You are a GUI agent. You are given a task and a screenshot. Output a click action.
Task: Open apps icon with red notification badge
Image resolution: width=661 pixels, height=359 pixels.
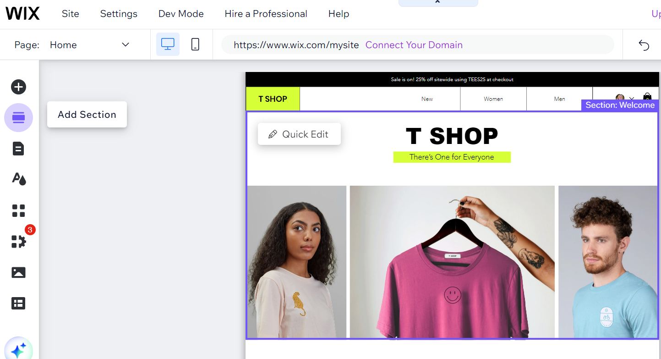[18, 242]
